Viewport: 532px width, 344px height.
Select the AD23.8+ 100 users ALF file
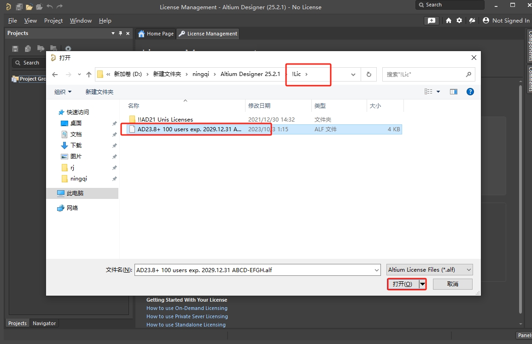189,129
